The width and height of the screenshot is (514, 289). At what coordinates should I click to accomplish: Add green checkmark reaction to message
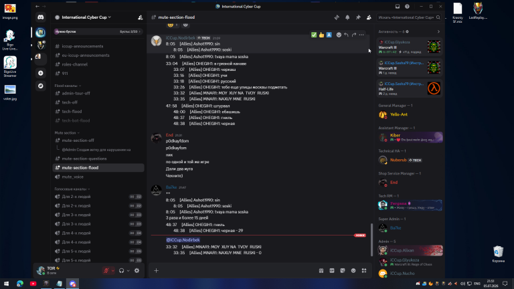click(314, 35)
